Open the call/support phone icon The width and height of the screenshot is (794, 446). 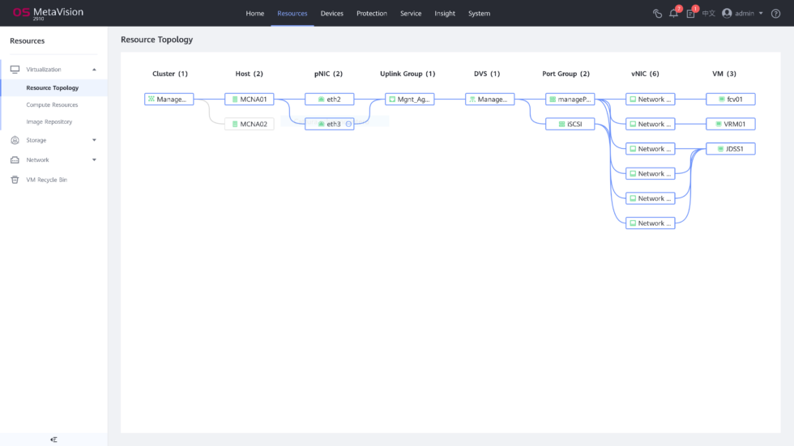tap(657, 14)
